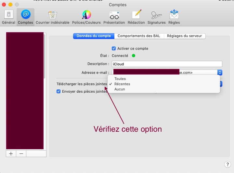This screenshot has width=234, height=173.
Task: Switch to Réglages du serveur tab
Action: [x=184, y=36]
